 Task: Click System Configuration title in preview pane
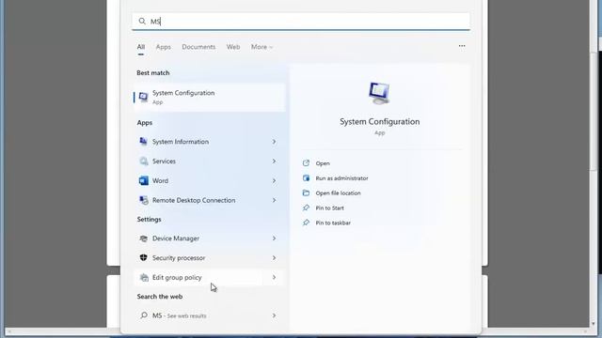[x=379, y=121]
